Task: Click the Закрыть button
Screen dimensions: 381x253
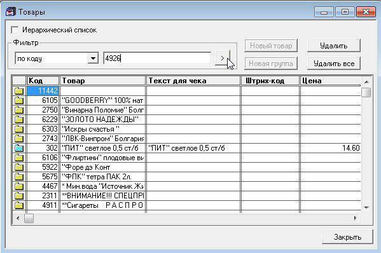Action: point(347,237)
